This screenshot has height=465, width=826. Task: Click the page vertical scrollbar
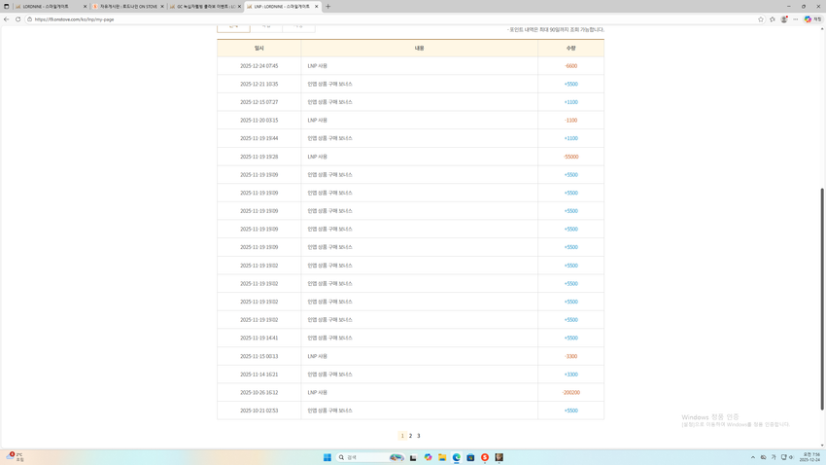(822, 292)
